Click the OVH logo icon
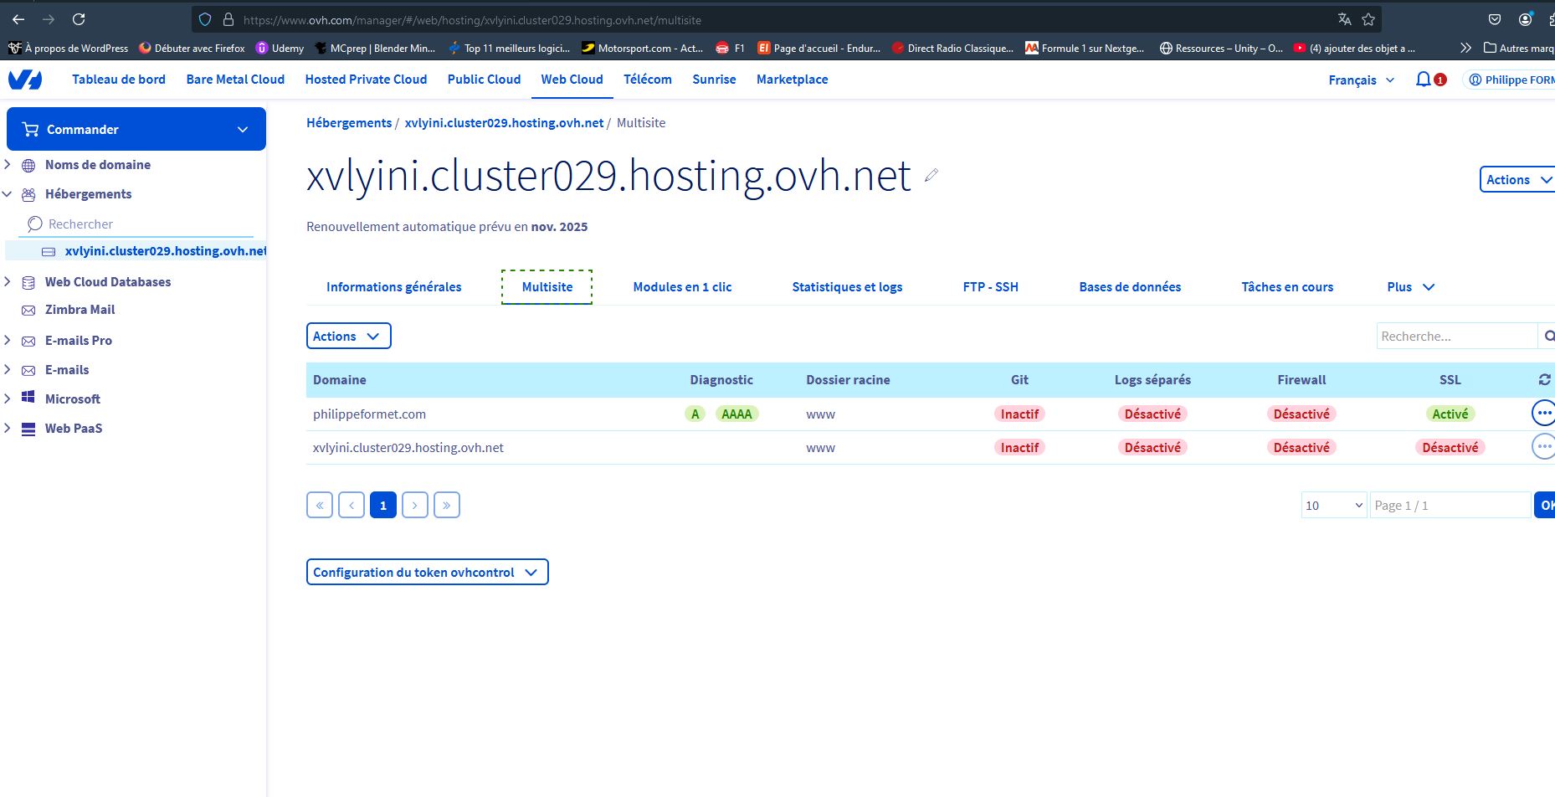Screen dimensions: 1555x797 click(25, 80)
